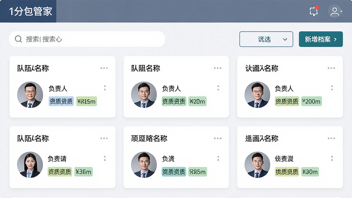Click the ¥20m amount tag
The width and height of the screenshot is (352, 198).
click(197, 101)
